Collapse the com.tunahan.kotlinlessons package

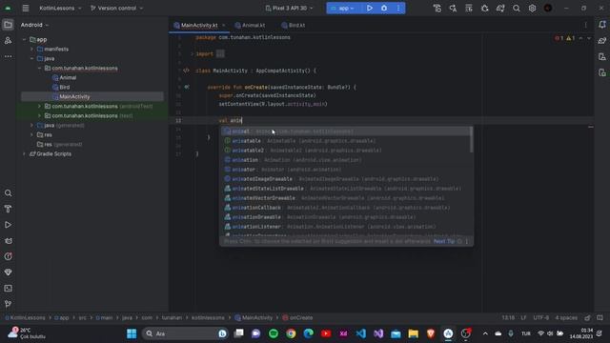pyautogui.click(x=39, y=68)
